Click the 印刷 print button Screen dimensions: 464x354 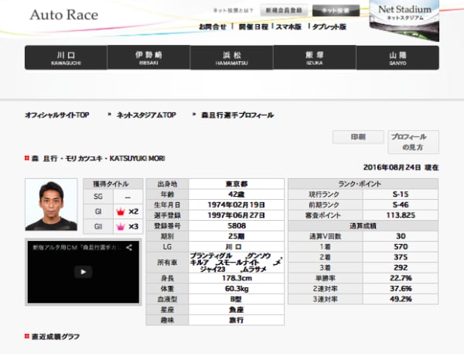click(358, 137)
